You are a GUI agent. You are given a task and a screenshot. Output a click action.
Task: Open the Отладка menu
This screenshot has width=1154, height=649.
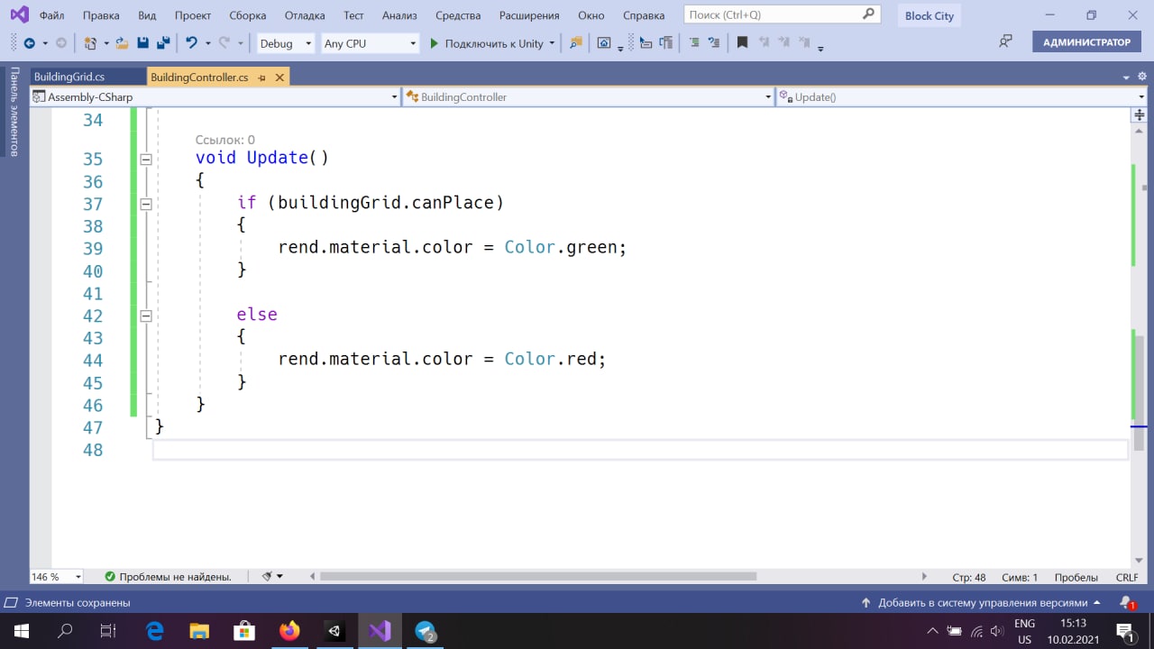click(x=305, y=15)
